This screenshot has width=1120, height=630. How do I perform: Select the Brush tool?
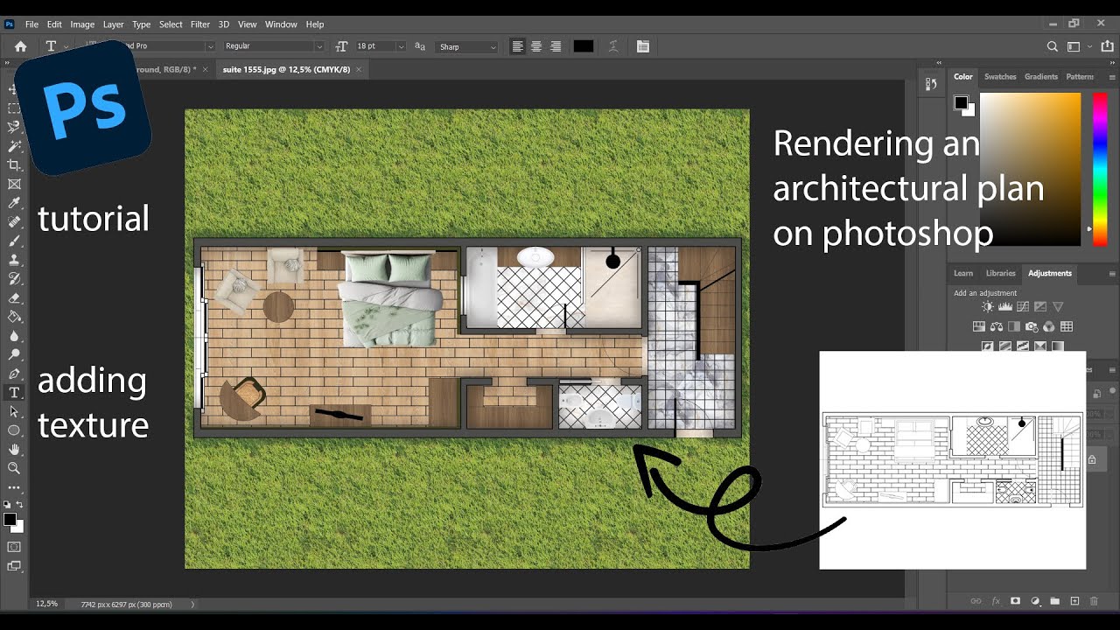coord(14,241)
